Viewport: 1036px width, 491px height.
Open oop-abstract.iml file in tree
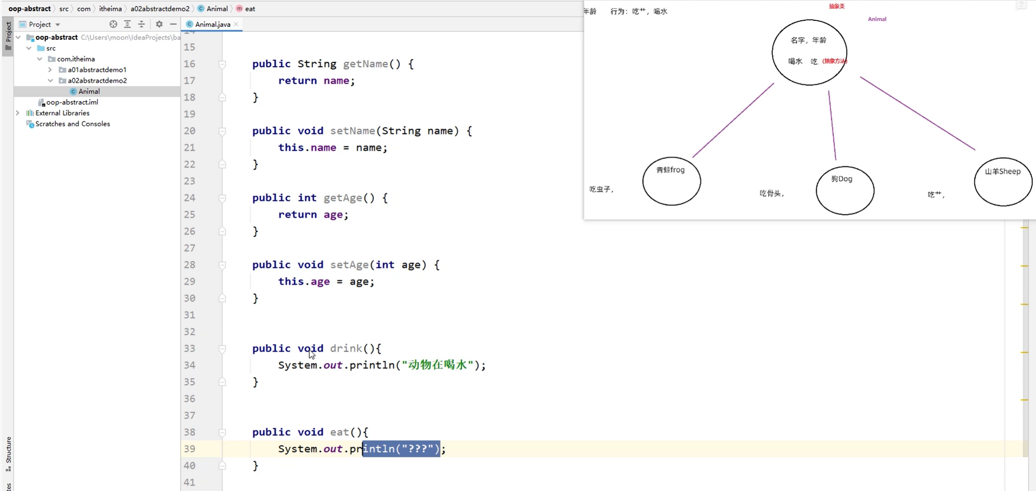72,102
